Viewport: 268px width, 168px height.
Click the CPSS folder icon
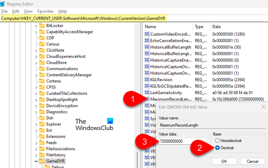click(x=42, y=87)
